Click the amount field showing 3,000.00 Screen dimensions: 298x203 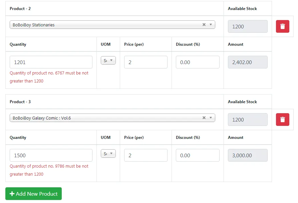248,155
